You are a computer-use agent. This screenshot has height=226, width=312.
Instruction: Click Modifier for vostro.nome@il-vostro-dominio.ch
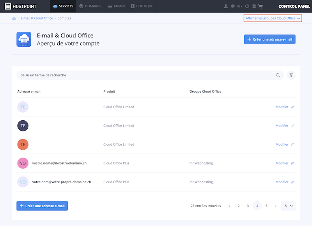[282, 163]
